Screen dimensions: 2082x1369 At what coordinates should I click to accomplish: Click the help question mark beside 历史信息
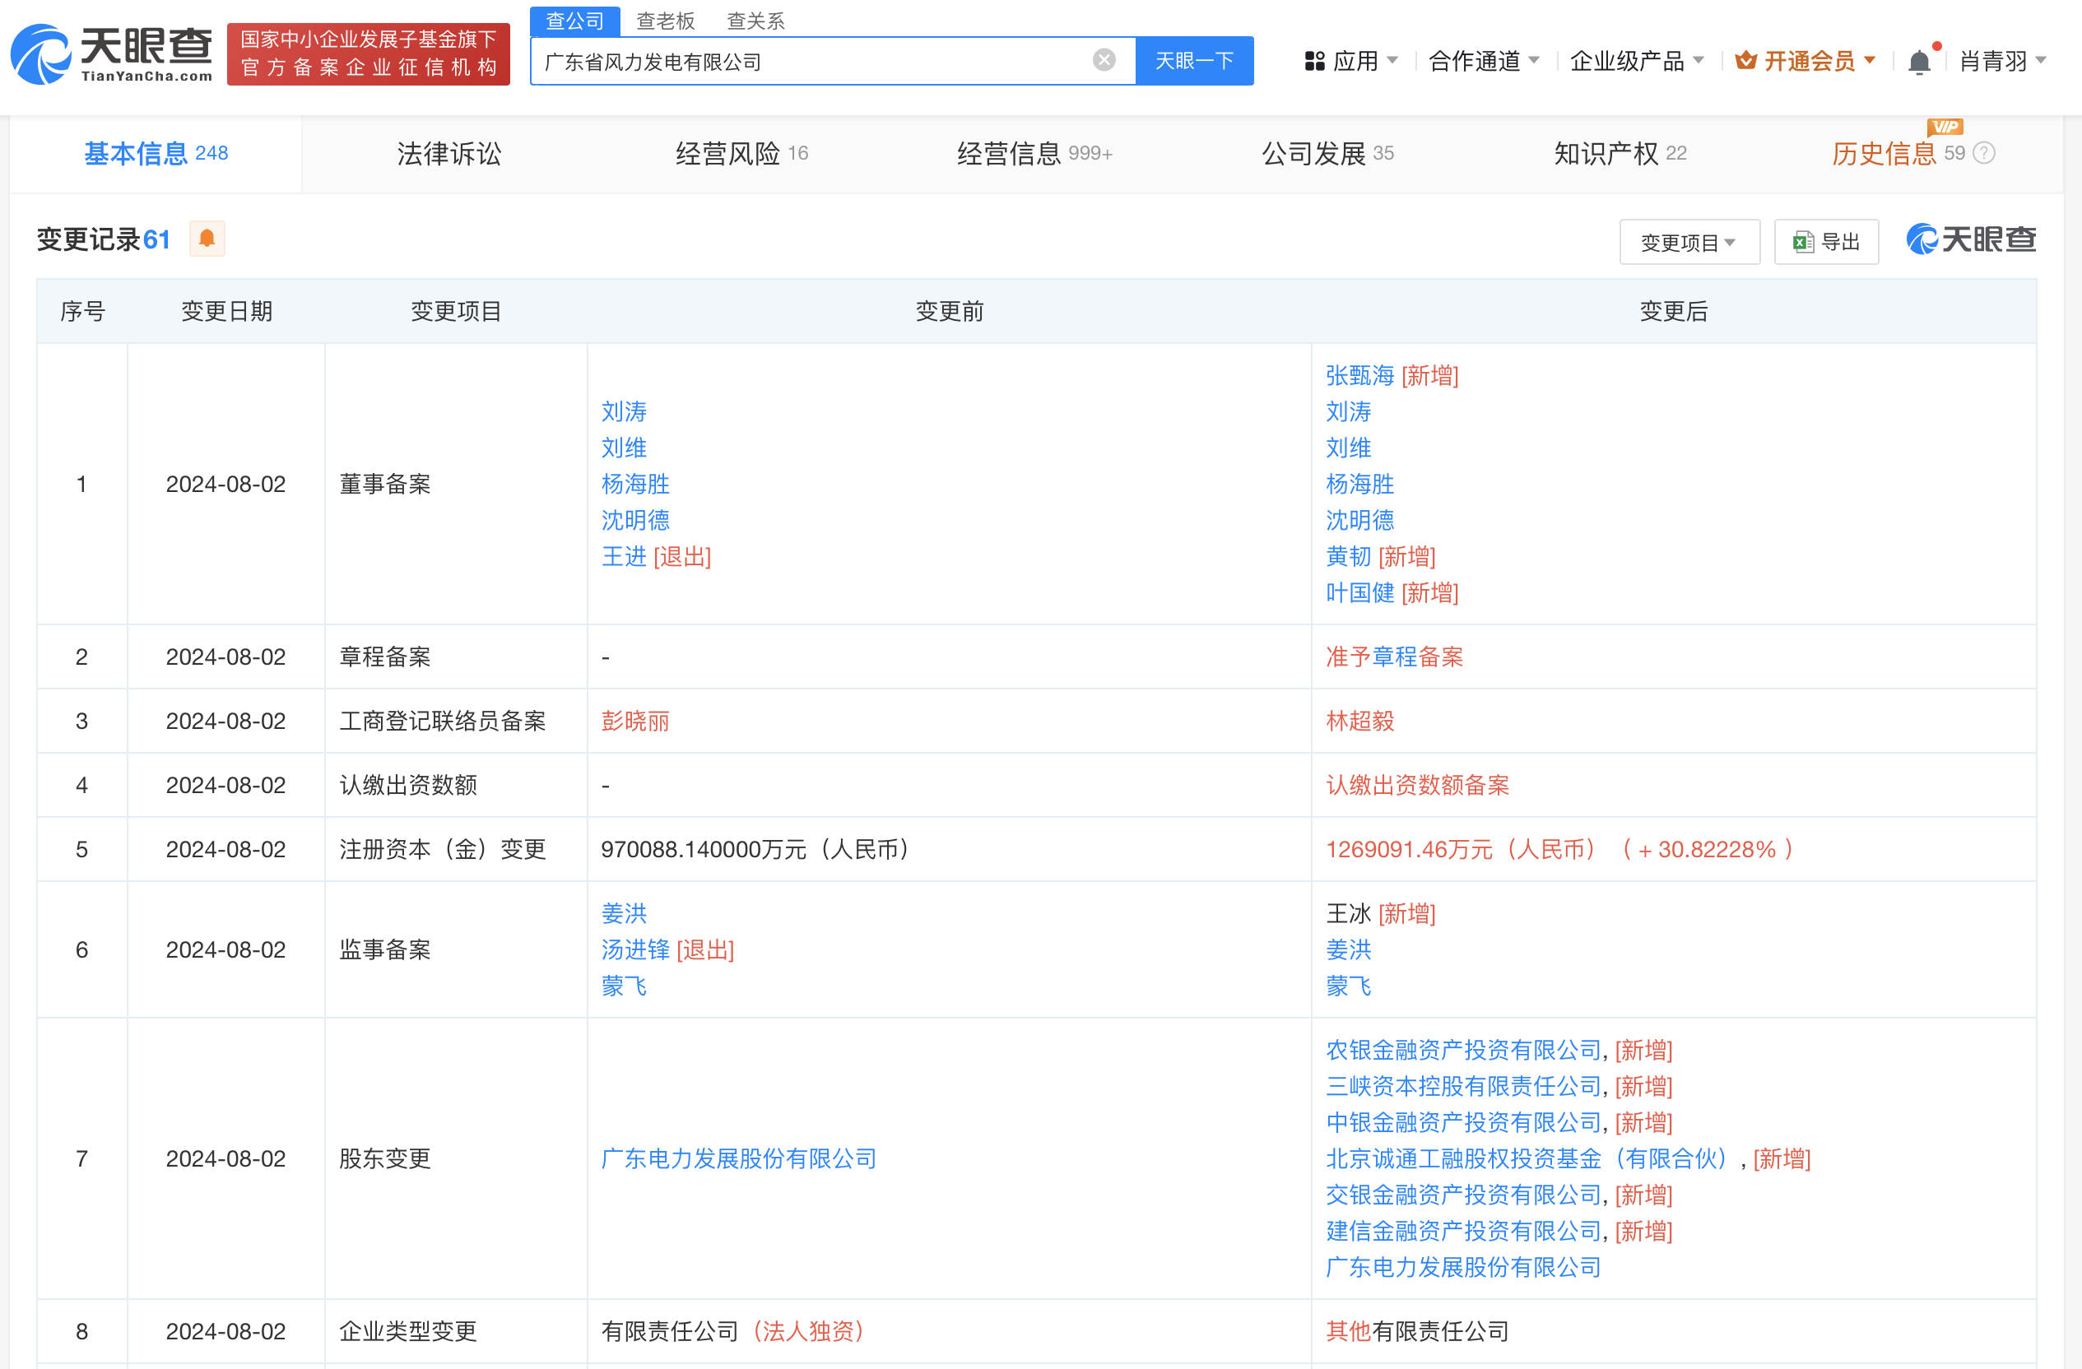(x=1985, y=154)
